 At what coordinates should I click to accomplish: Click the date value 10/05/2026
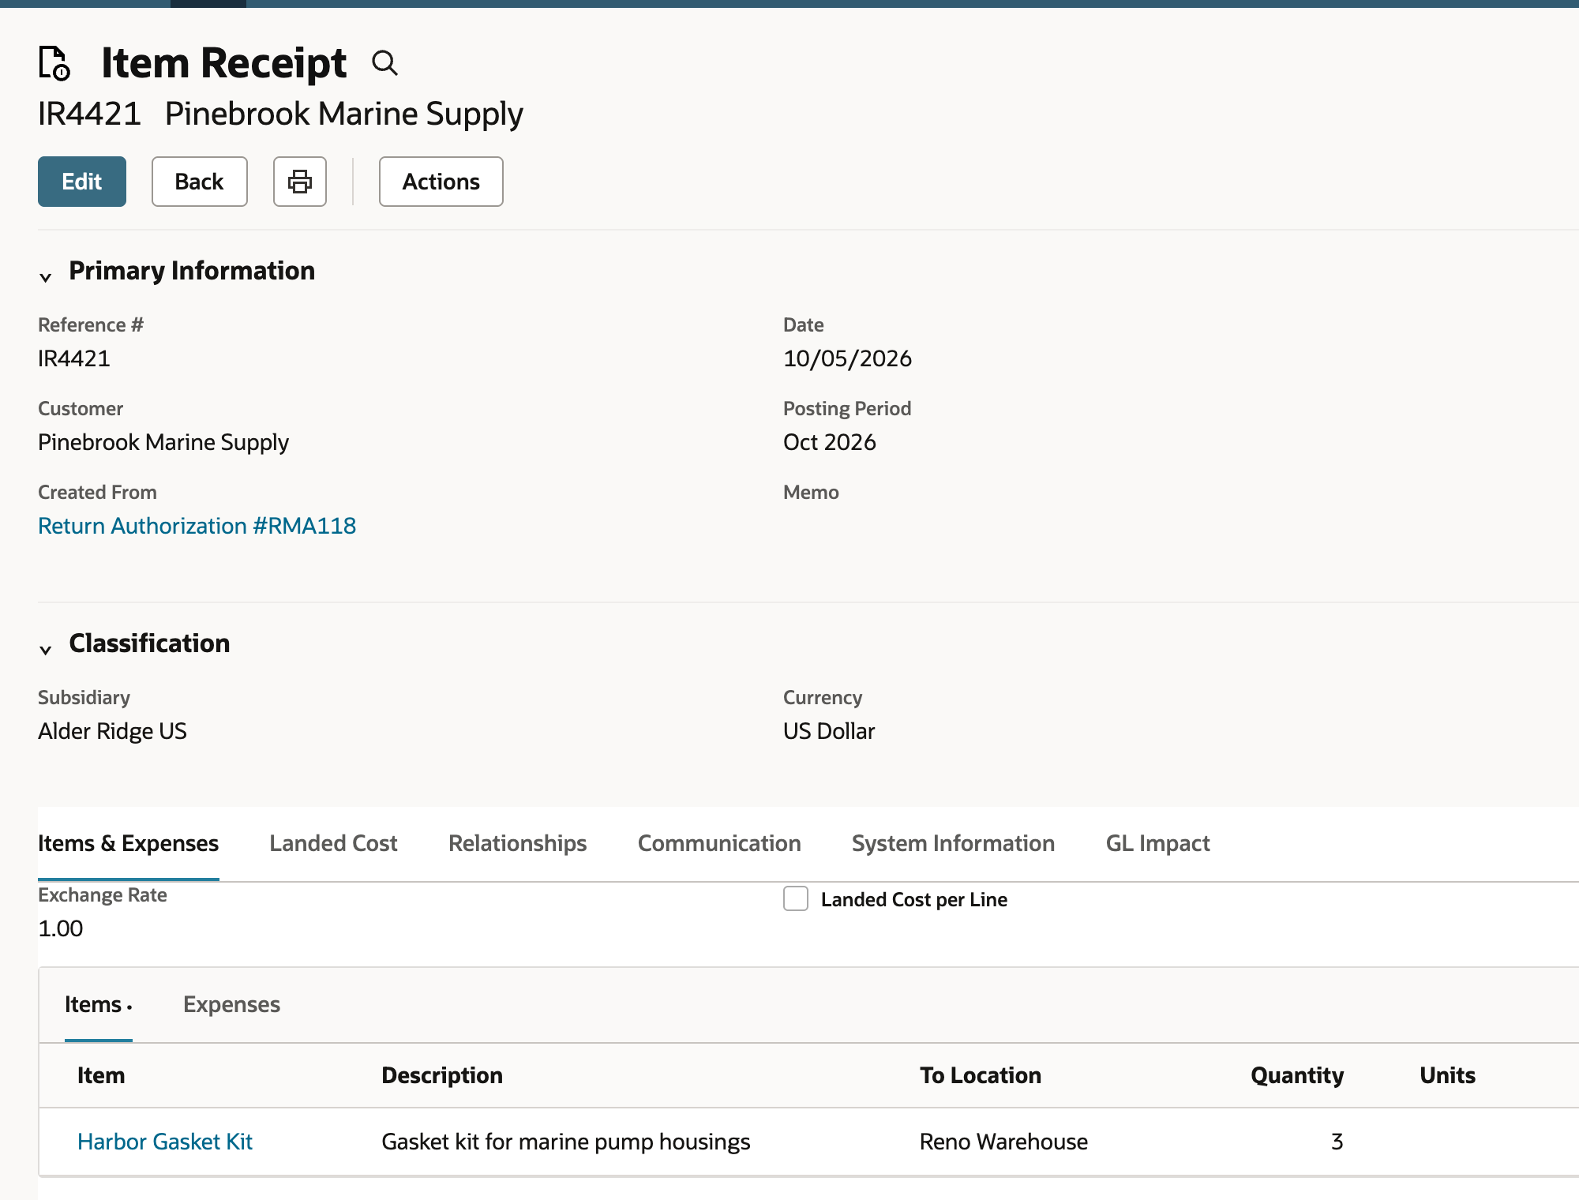pos(847,358)
